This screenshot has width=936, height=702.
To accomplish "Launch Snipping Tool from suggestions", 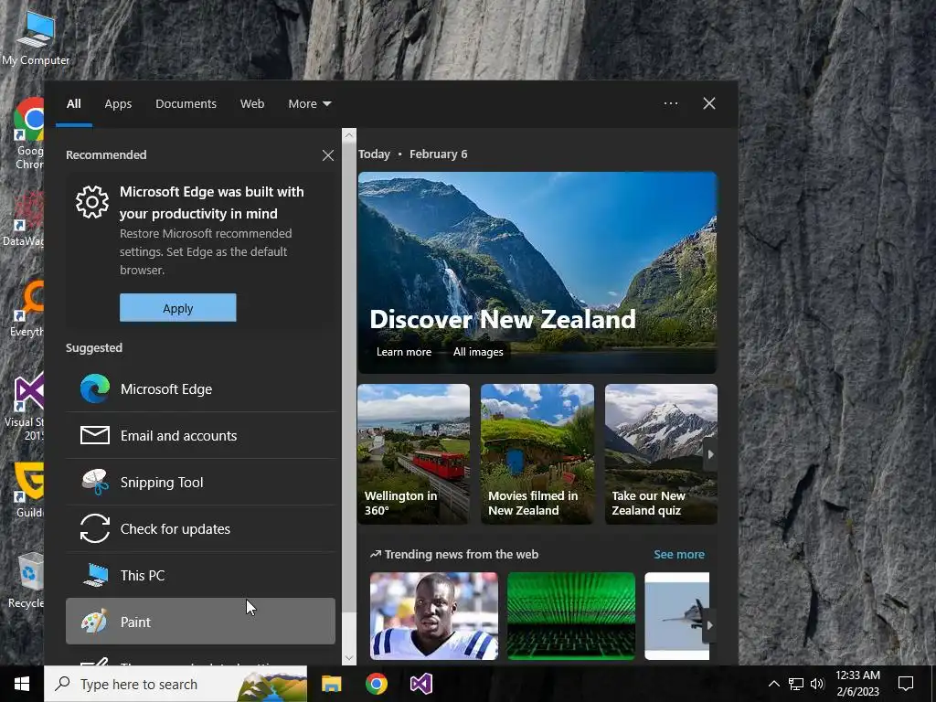I will pyautogui.click(x=200, y=482).
